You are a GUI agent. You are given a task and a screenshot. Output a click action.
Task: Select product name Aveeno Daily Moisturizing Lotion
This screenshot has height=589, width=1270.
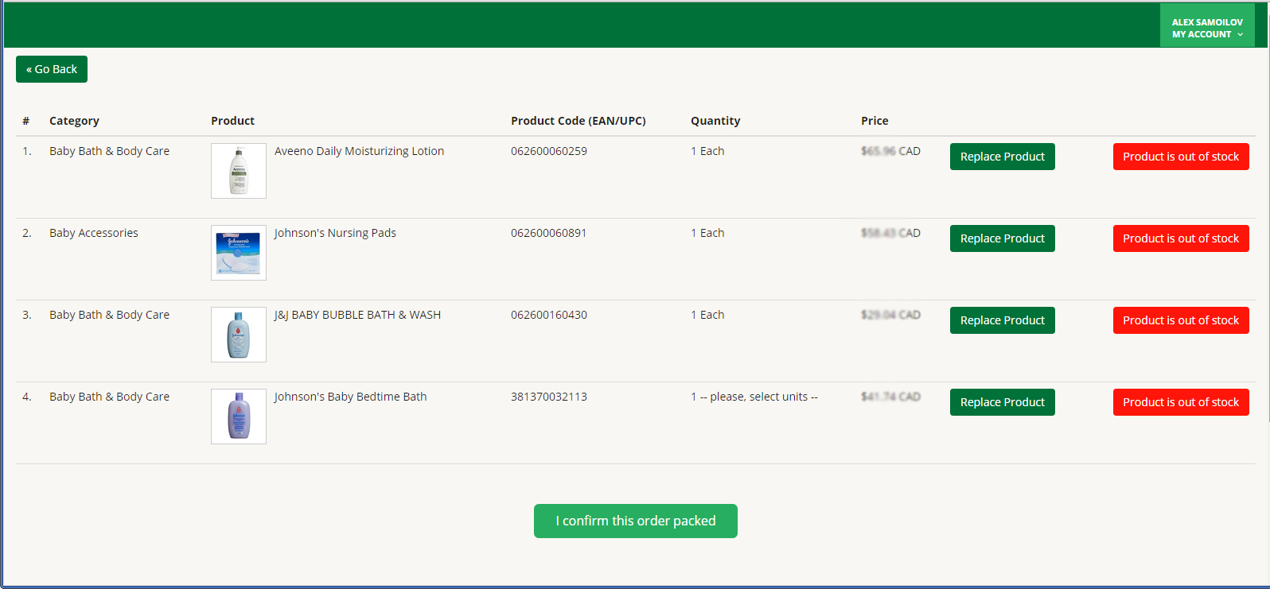tap(359, 151)
